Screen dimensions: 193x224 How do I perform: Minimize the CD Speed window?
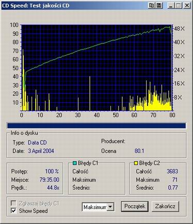171,6
